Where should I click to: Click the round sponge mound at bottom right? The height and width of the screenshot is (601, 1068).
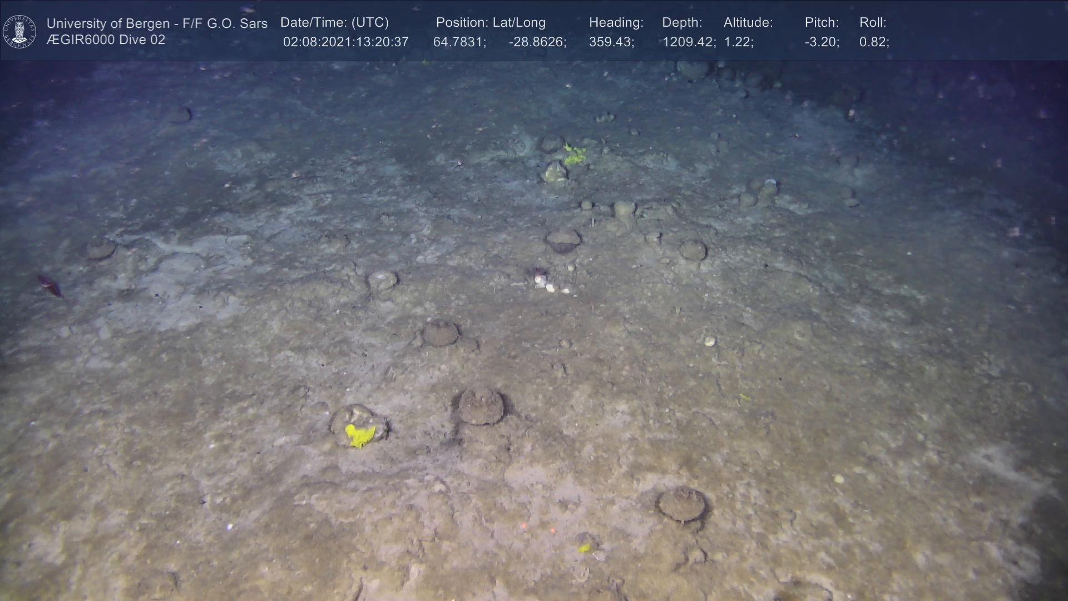click(682, 504)
